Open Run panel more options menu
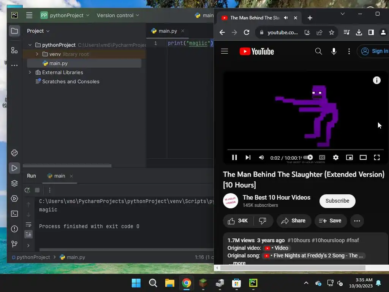 click(x=50, y=190)
